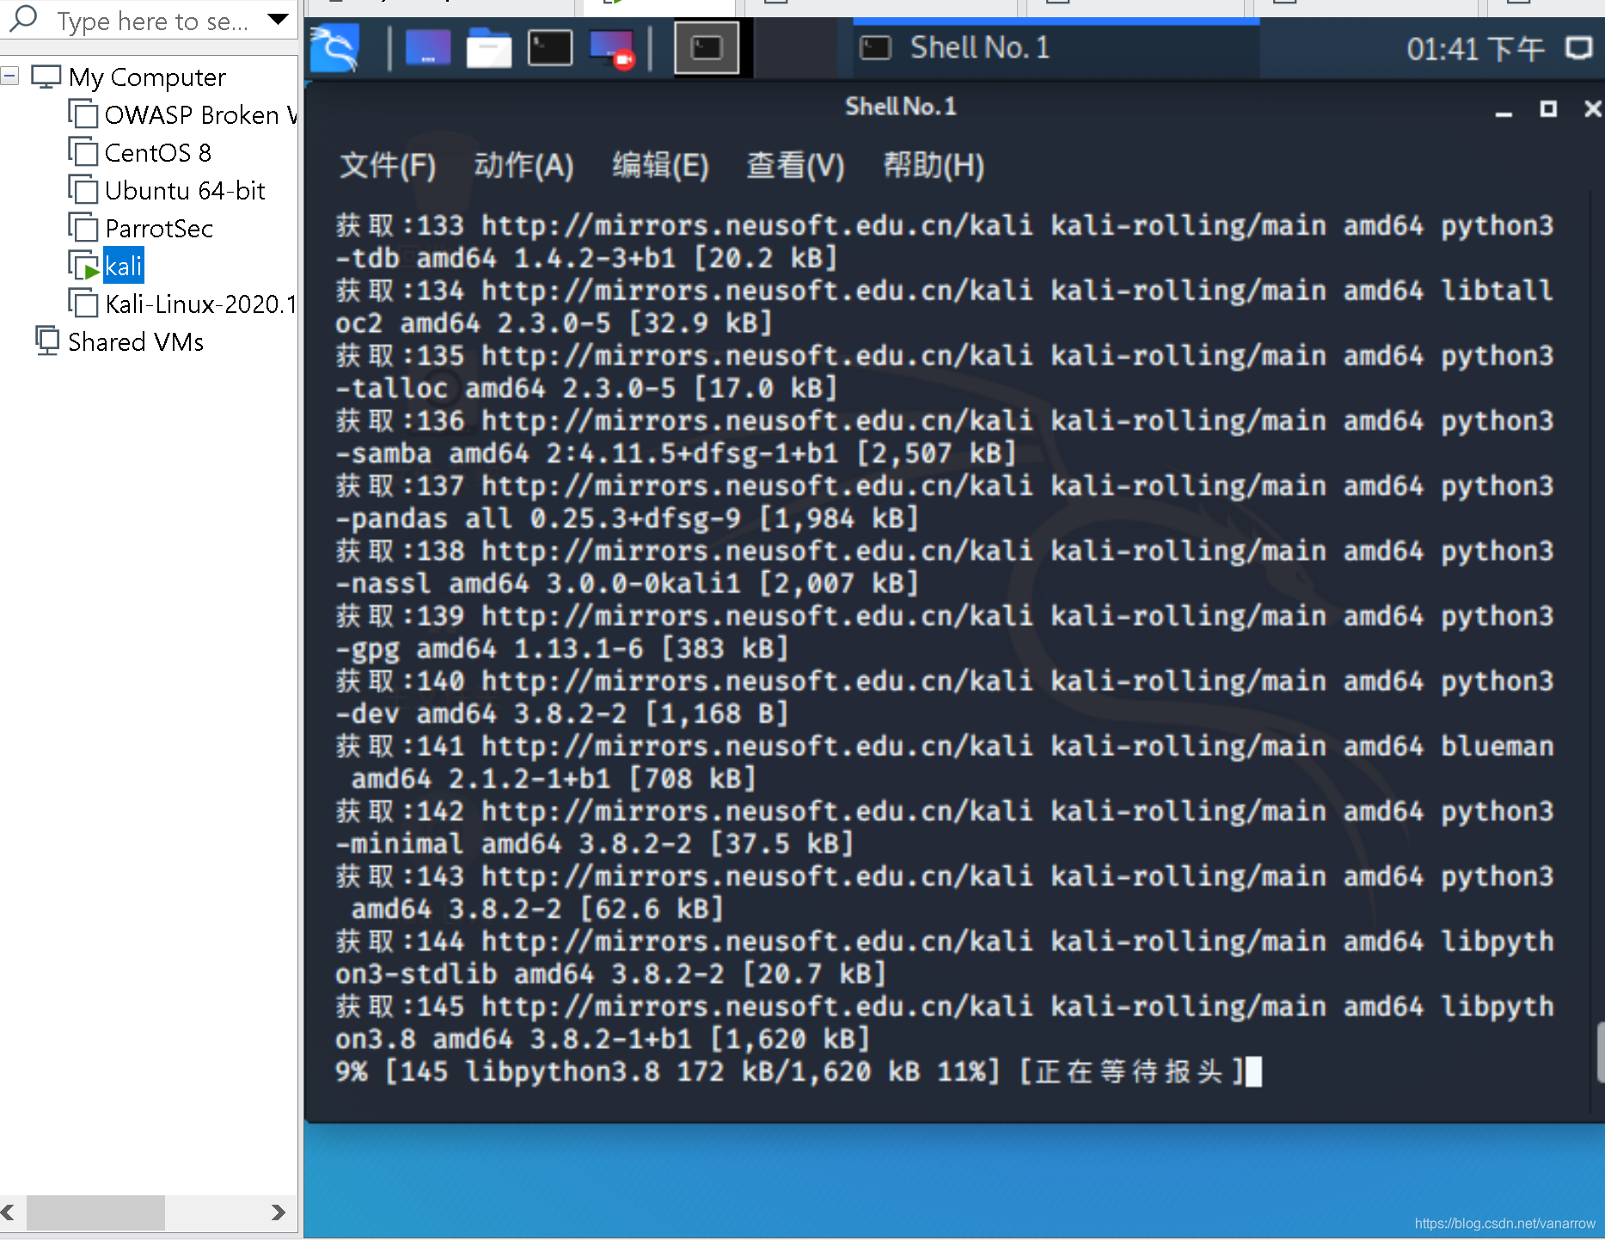Open a new terminal from the taskbar
The height and width of the screenshot is (1240, 1605).
[x=549, y=48]
